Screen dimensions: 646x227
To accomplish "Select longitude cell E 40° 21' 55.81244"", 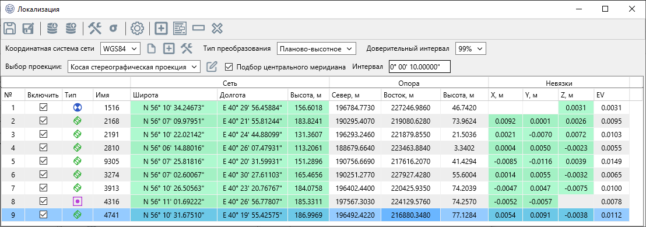I will coord(252,121).
